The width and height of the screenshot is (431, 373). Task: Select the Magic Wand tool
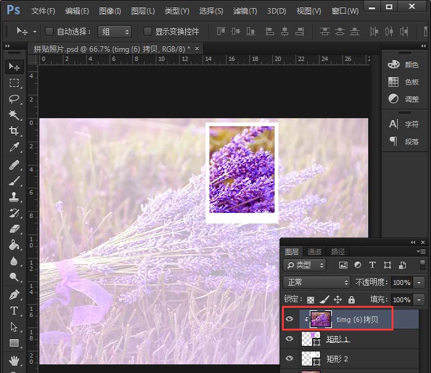[x=14, y=114]
